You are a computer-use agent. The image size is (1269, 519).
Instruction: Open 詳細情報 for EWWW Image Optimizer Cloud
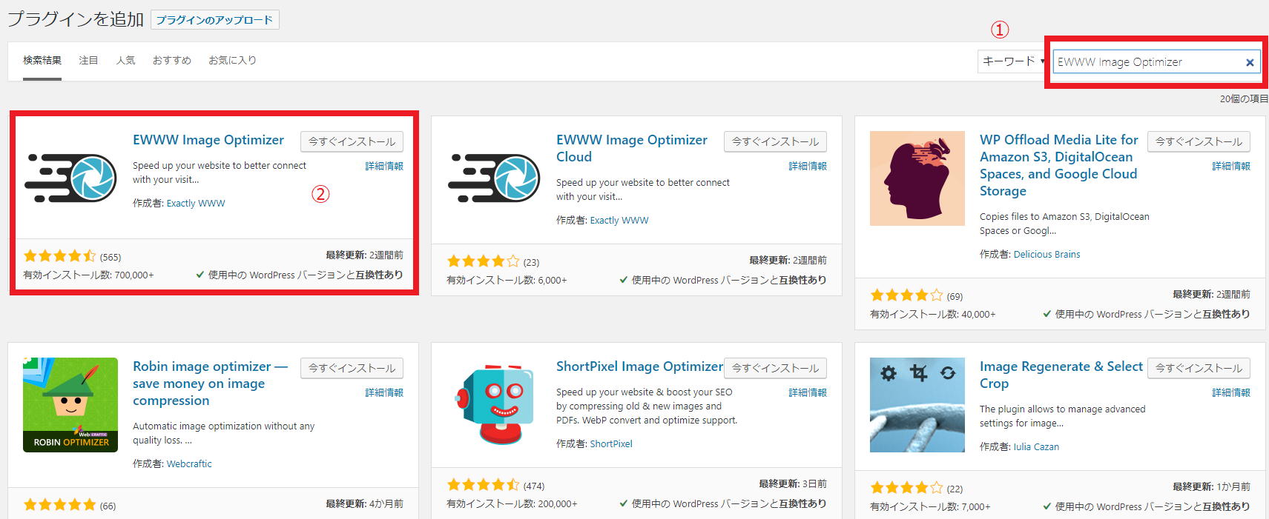pos(807,167)
